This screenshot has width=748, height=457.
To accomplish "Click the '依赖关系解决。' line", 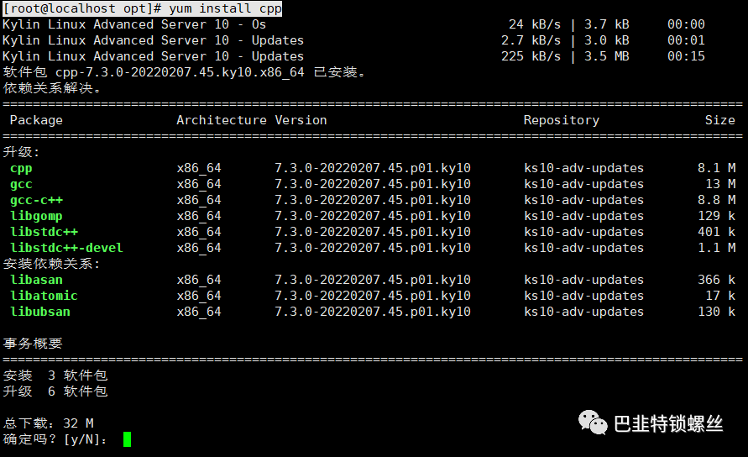I will coord(52,88).
